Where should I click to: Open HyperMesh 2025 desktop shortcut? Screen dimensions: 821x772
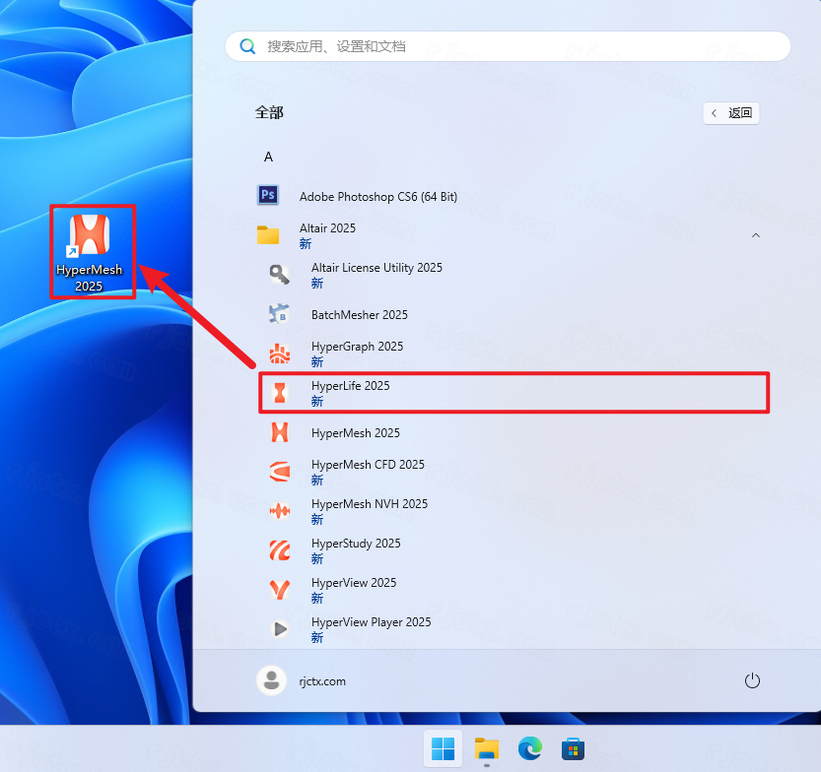[x=89, y=250]
